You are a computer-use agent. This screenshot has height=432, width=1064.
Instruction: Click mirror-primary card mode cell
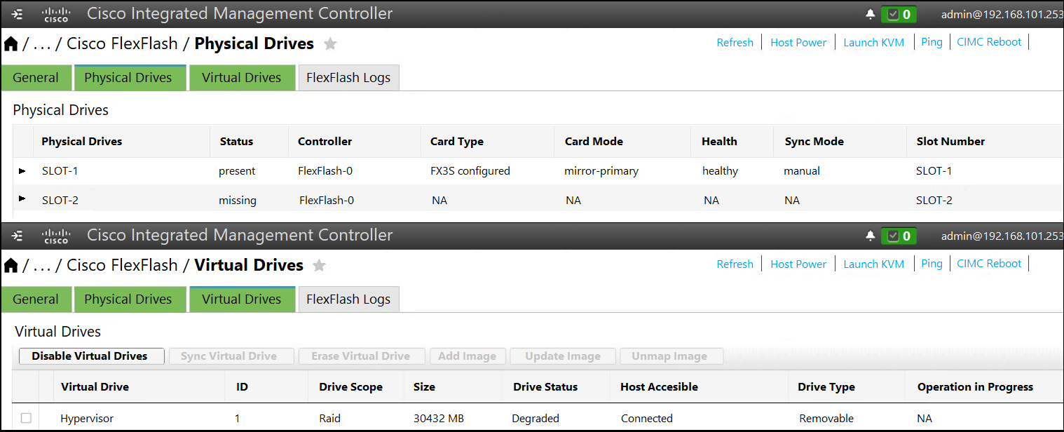tap(601, 171)
